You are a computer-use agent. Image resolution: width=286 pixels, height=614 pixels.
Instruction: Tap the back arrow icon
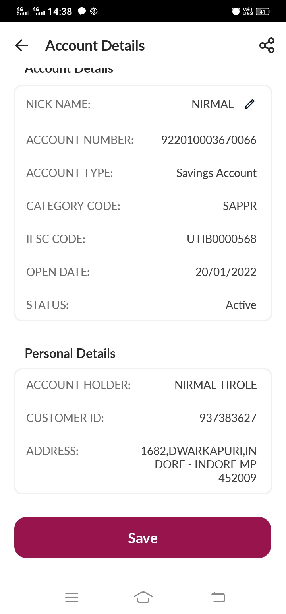click(22, 46)
